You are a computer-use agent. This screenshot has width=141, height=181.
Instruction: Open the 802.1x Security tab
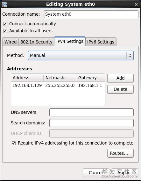36,42
